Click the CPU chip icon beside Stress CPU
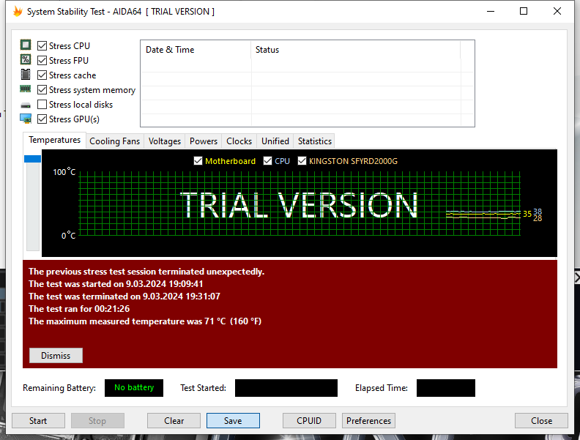 click(x=26, y=45)
